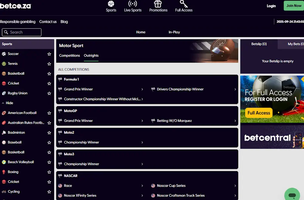Click the Full Access key icon

pos(184,4)
